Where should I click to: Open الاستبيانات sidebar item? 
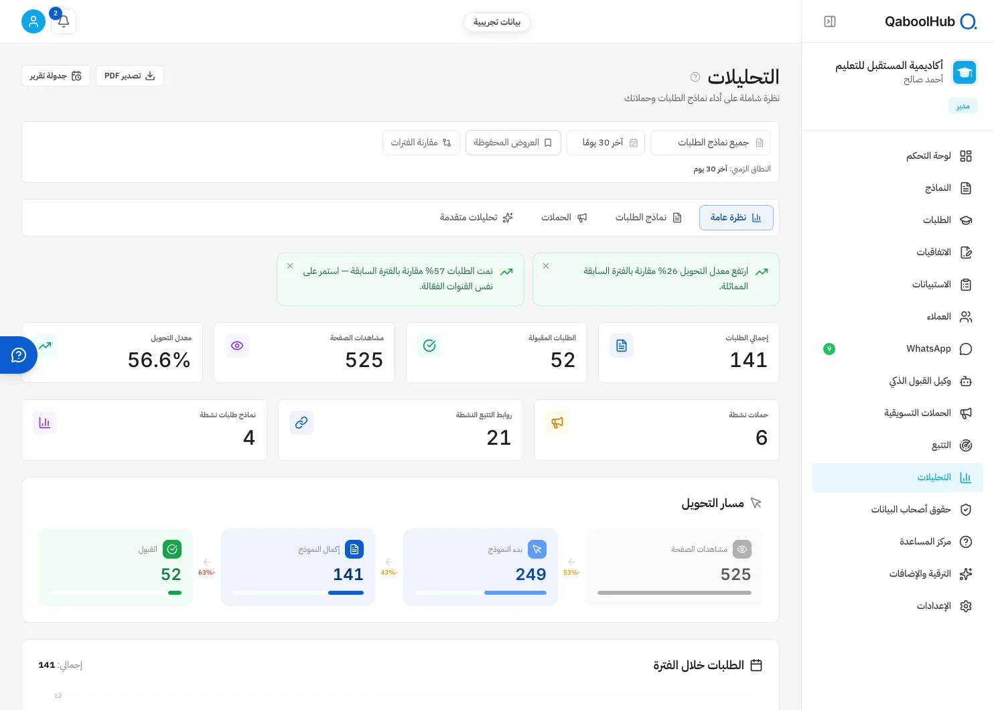[898, 285]
